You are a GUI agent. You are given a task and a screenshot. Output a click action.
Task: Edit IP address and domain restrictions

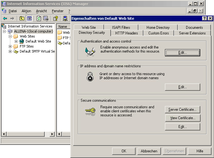pyautogui.click(x=182, y=87)
